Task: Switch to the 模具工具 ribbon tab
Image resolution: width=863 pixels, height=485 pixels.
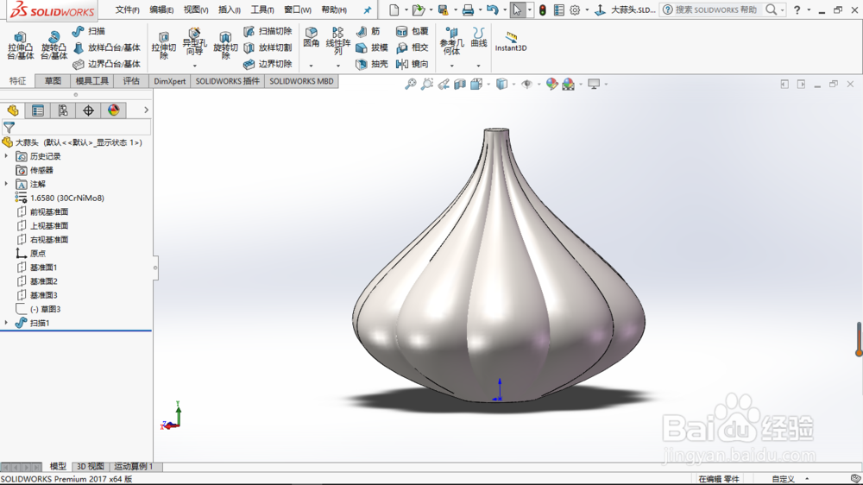Action: 92,81
